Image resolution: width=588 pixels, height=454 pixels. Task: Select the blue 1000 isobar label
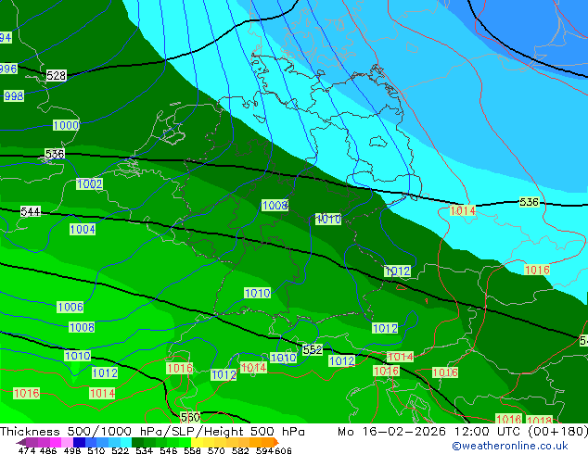point(66,125)
